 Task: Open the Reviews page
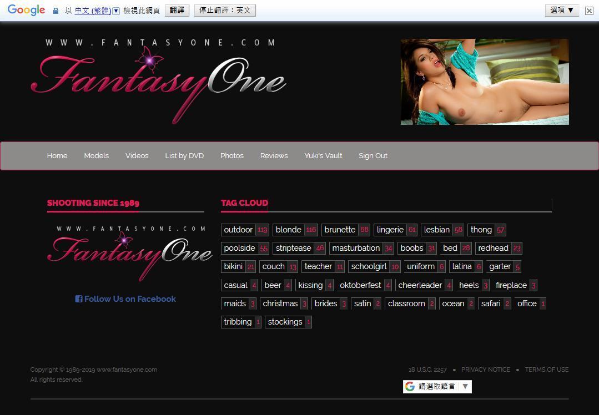[274, 156]
